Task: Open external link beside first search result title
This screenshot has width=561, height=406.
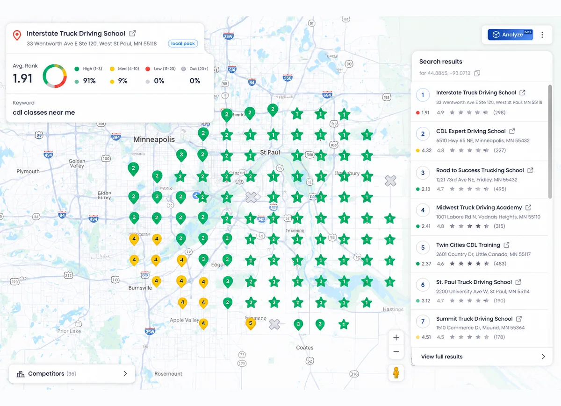Action: (x=522, y=92)
